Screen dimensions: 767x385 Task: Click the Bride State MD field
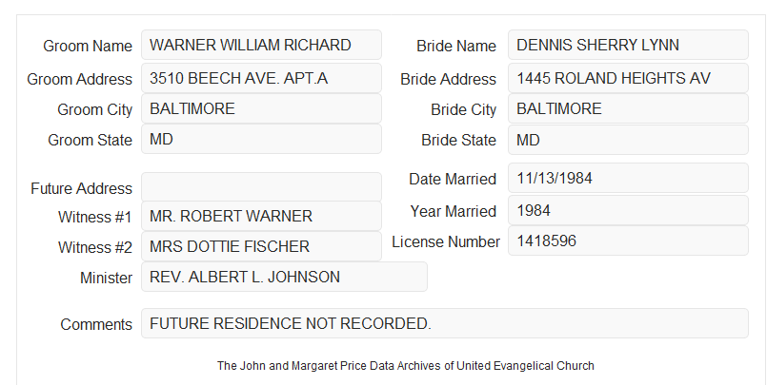click(628, 140)
